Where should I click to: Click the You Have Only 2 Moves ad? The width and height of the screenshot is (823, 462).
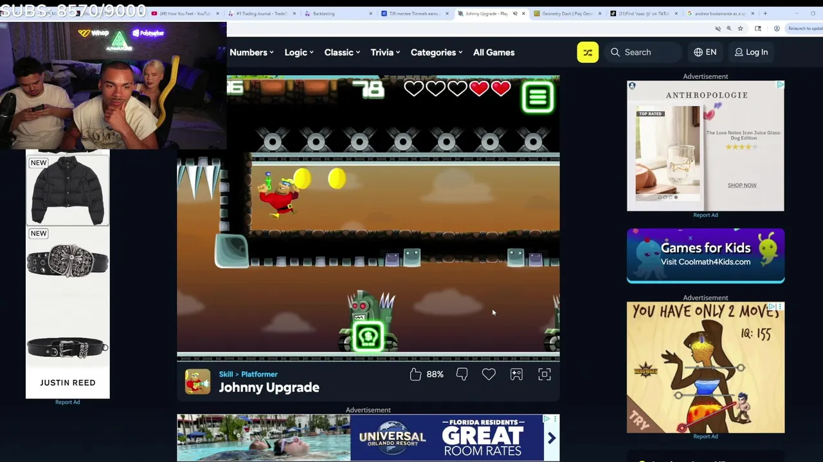pyautogui.click(x=705, y=368)
